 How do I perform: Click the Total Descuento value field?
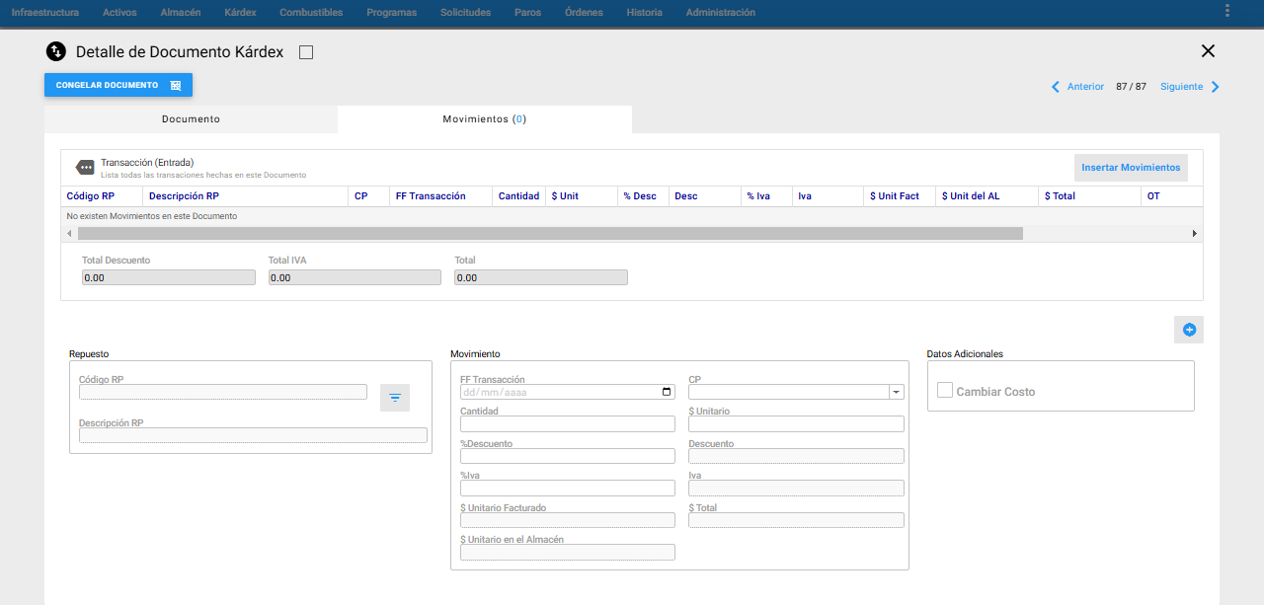pyautogui.click(x=169, y=278)
